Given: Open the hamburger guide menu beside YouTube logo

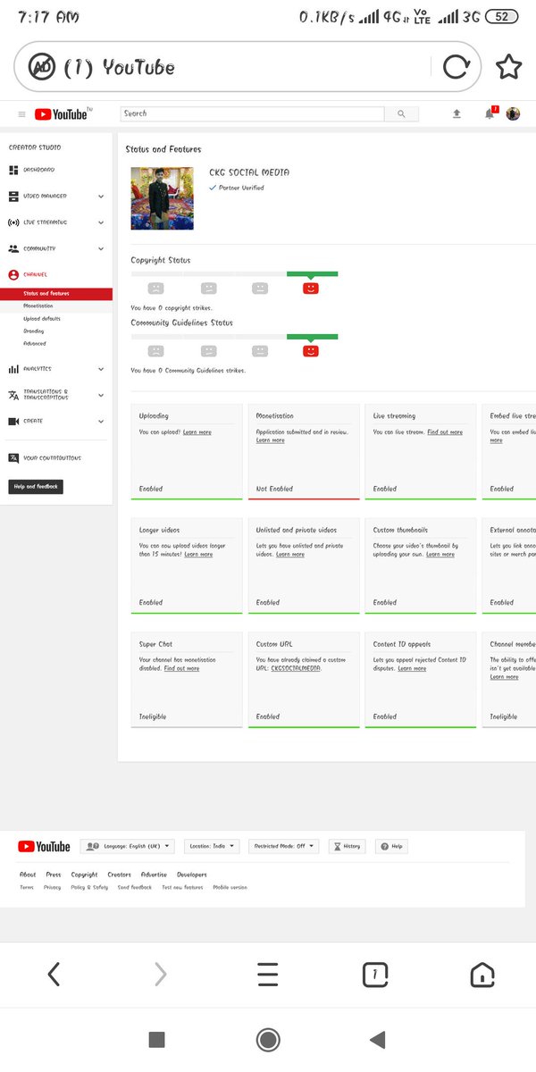Looking at the screenshot, I should click(x=21, y=114).
